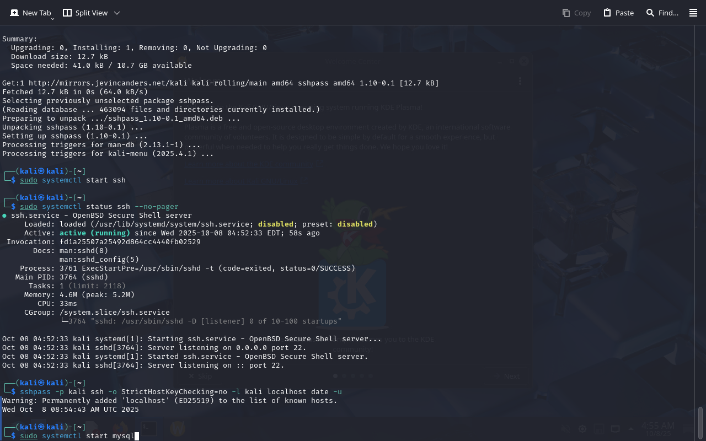Open the hamburger main menu
The width and height of the screenshot is (706, 441).
click(693, 13)
